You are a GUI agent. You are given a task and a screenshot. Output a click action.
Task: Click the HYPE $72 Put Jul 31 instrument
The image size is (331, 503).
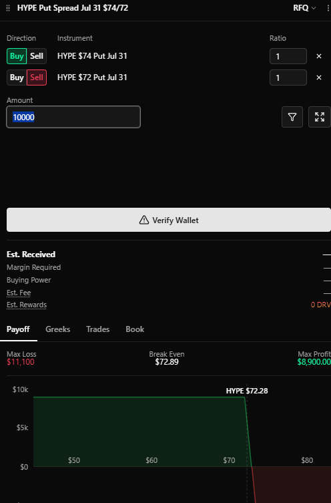point(92,77)
